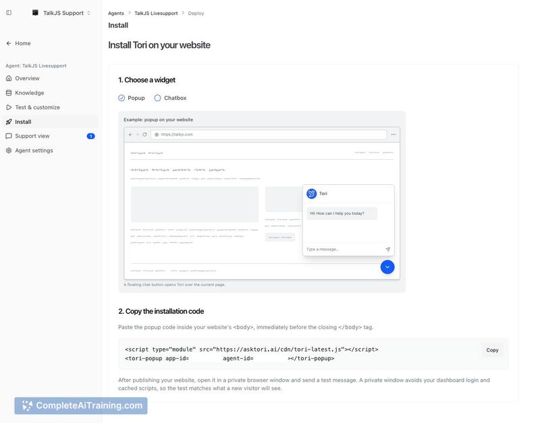Viewport: 540px width, 423px height.
Task: Click the Test & customize play icon
Action: click(9, 107)
